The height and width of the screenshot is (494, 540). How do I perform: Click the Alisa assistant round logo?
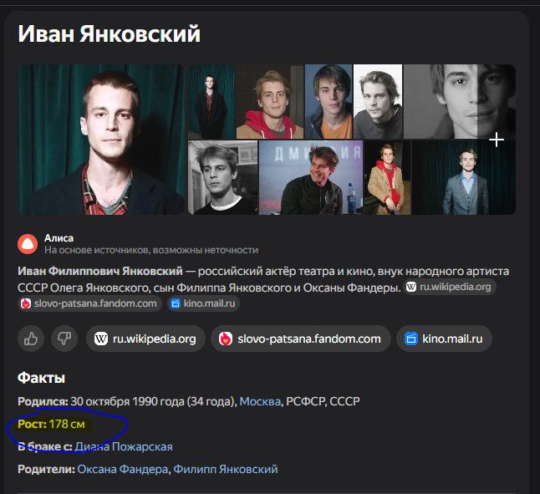[28, 244]
